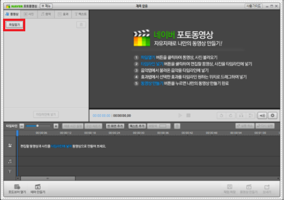Open the preview settings gear

[x=272, y=115]
